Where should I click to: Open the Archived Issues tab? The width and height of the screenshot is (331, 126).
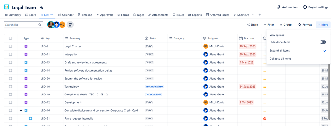point(218,15)
